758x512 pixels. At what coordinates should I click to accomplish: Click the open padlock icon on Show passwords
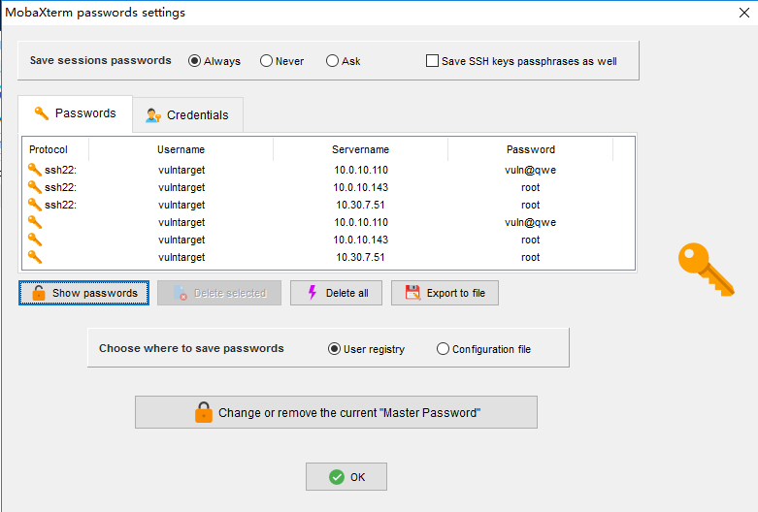39,293
